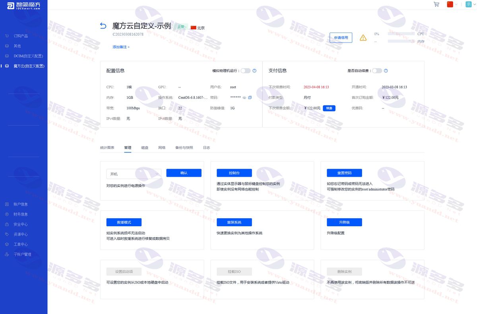Open the 网络 tab
This screenshot has width=477, height=314.
[162, 148]
